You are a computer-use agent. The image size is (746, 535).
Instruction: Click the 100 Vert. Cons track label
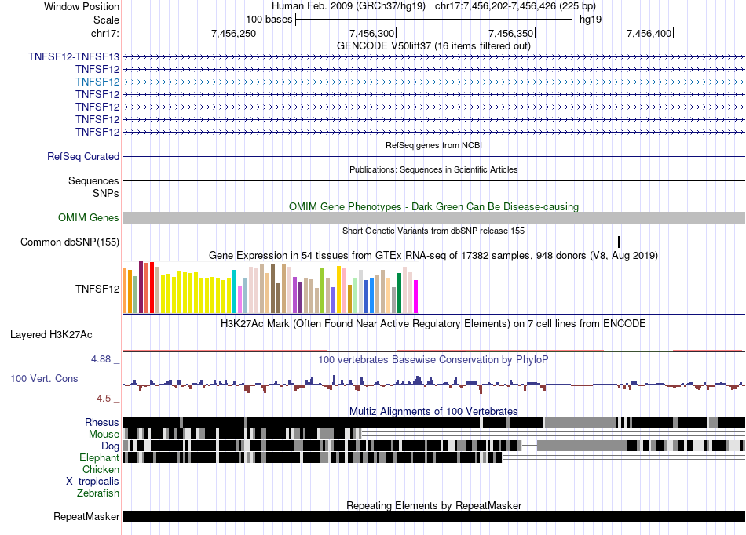coord(44,379)
